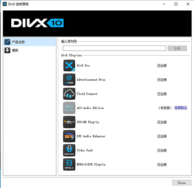Click the 已注册 status of Cloud Connect
194x188 pixels.
[162, 94]
